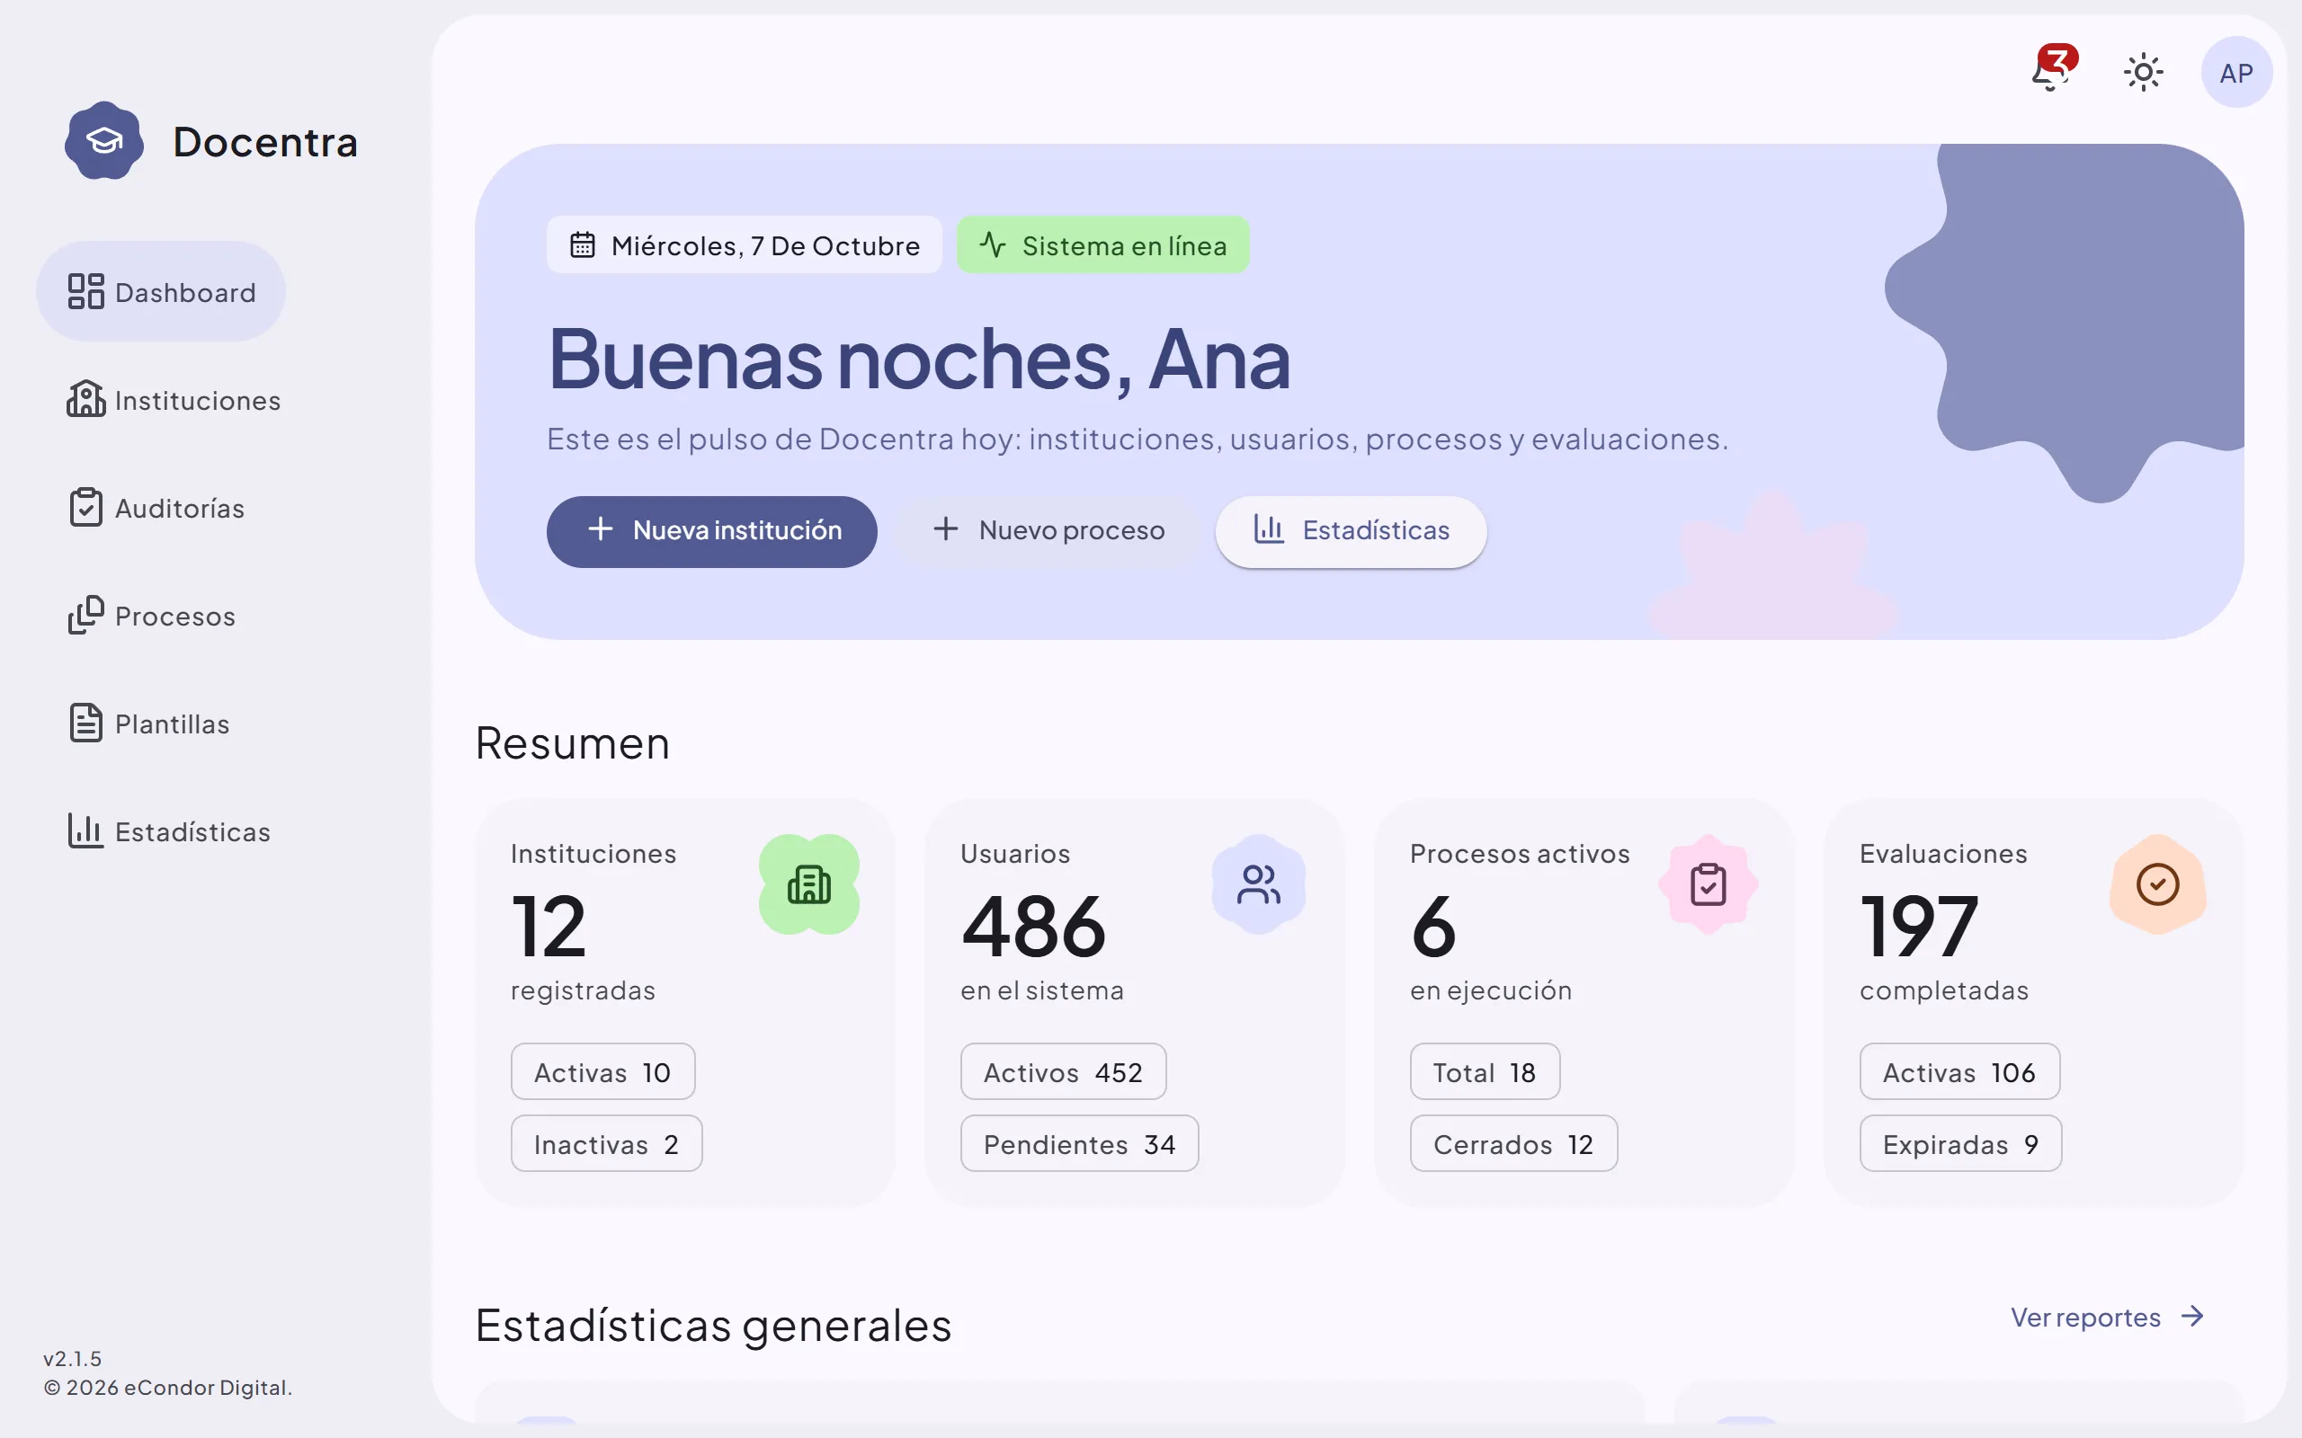2302x1438 pixels.
Task: Click the pink clipboard icon on Procesos activos
Action: click(1709, 883)
